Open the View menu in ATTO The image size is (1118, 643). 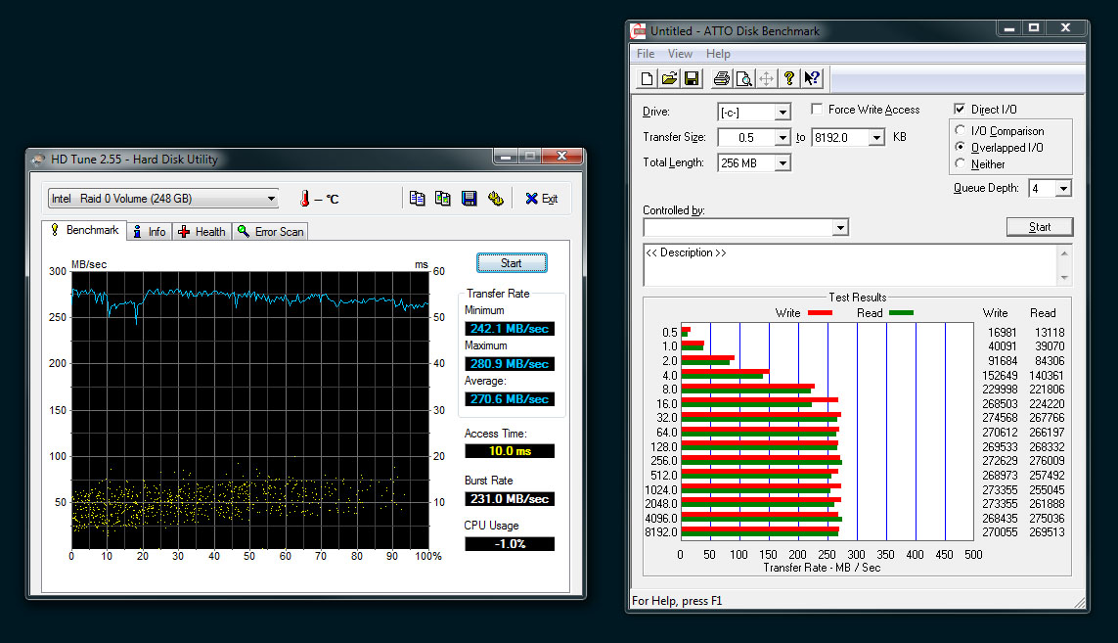coord(680,54)
